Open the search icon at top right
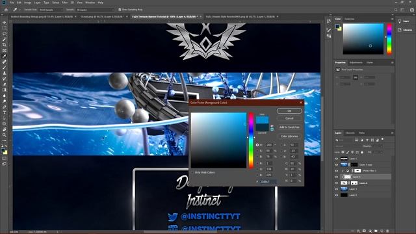 coord(396,10)
